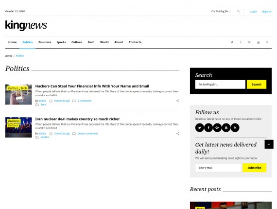277x209 pixels.
Task: Open the World menu item
Action: 104,42
